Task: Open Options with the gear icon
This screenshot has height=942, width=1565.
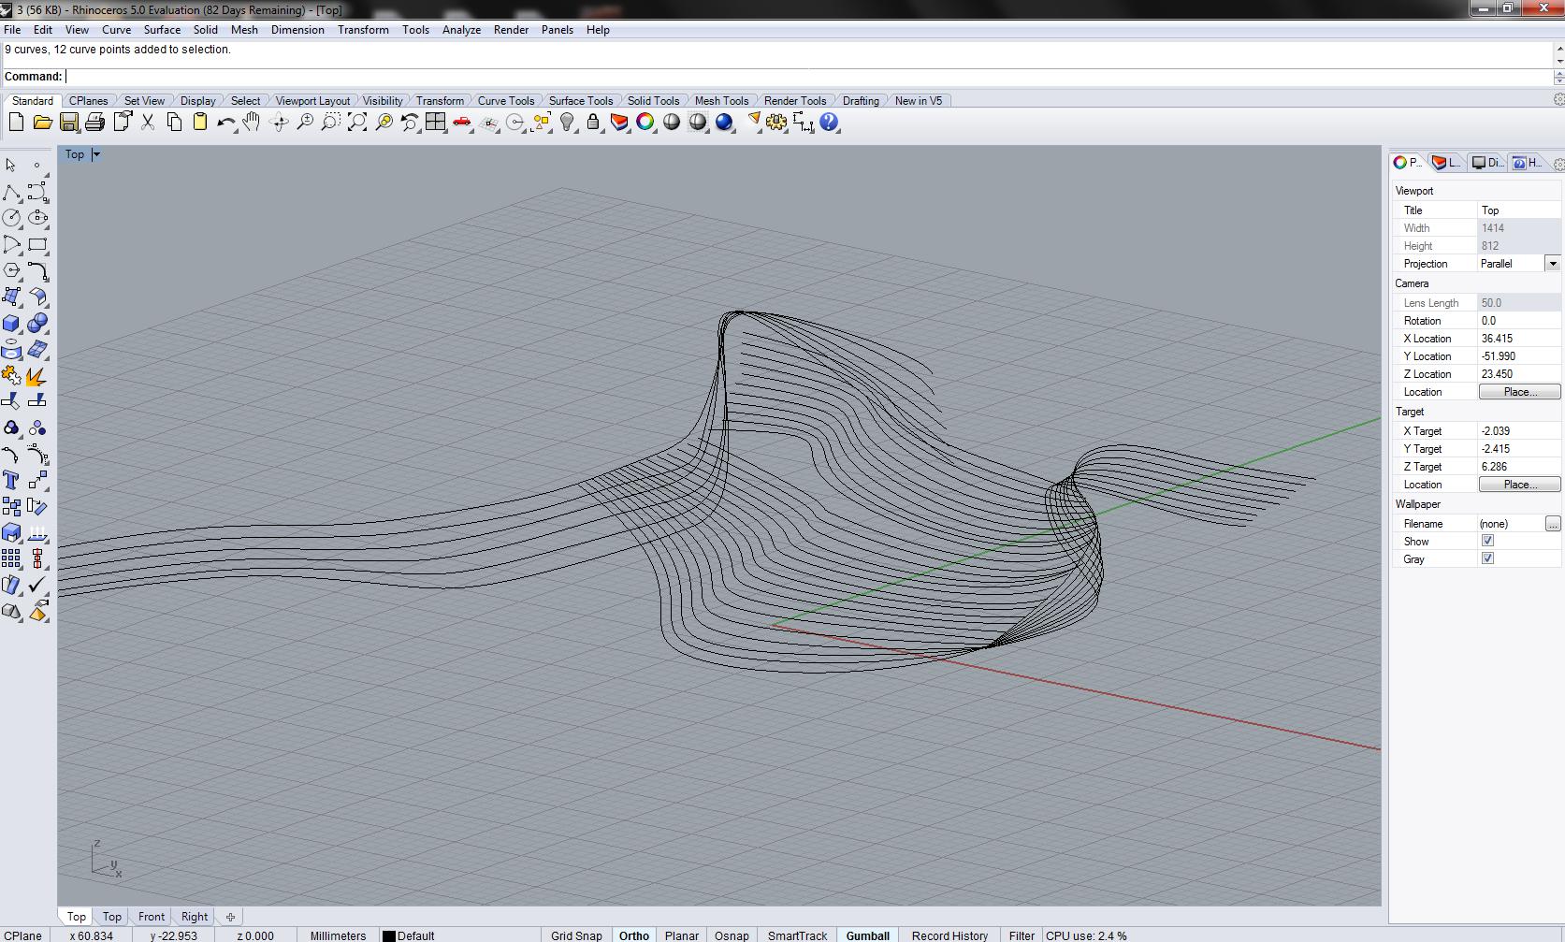Action: tap(776, 123)
